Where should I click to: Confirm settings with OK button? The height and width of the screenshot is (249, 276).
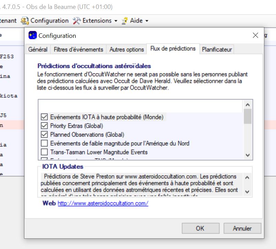click(x=201, y=228)
